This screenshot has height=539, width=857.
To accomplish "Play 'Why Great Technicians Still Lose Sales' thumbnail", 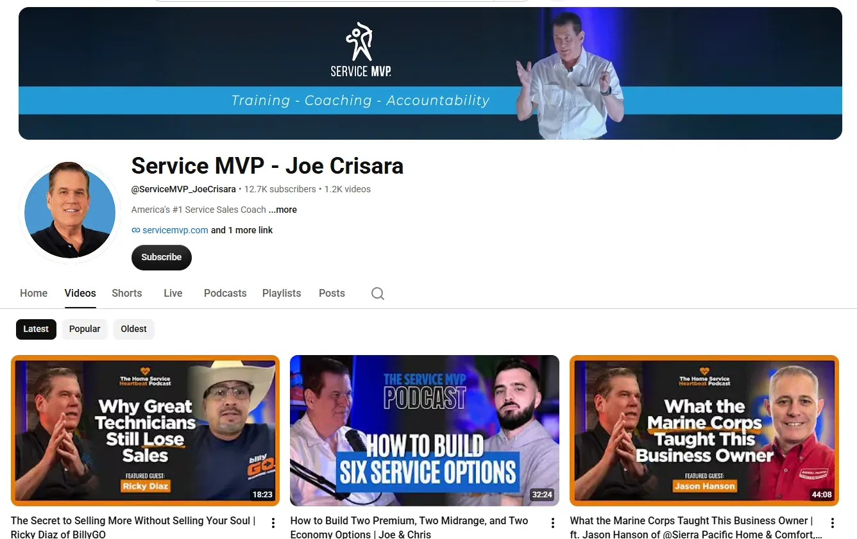I will click(146, 431).
